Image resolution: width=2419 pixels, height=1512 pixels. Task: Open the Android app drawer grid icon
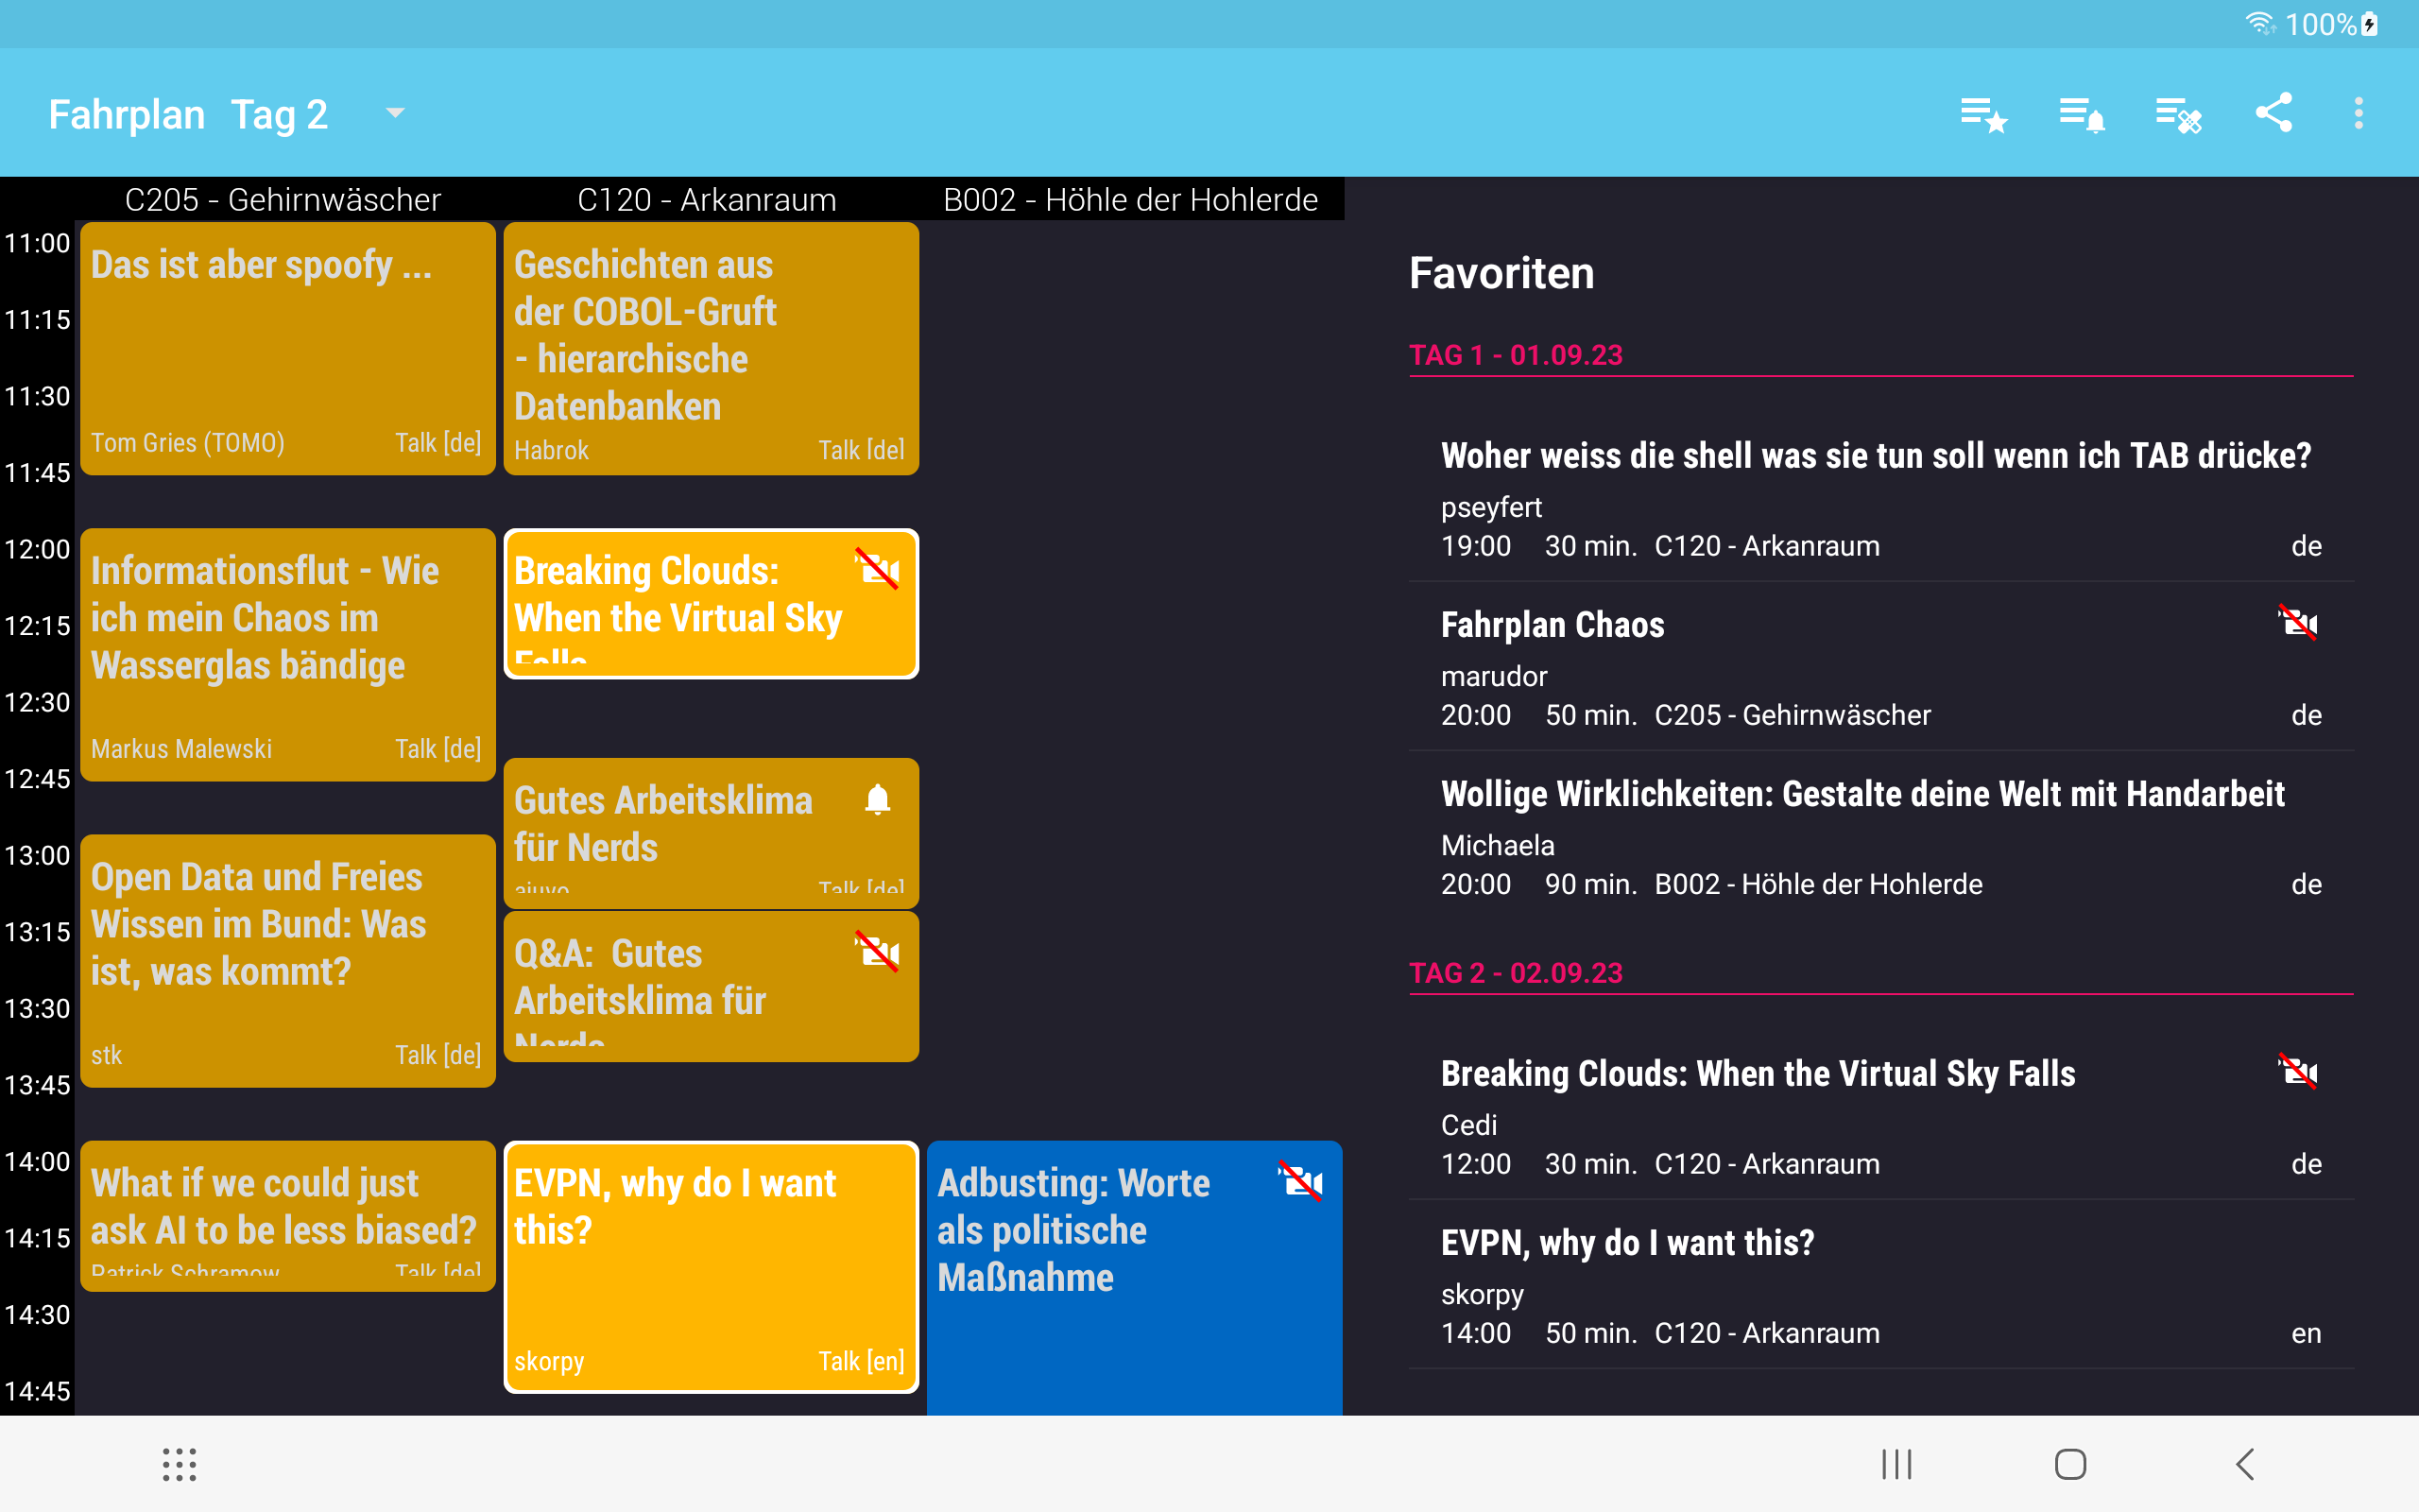tap(180, 1464)
